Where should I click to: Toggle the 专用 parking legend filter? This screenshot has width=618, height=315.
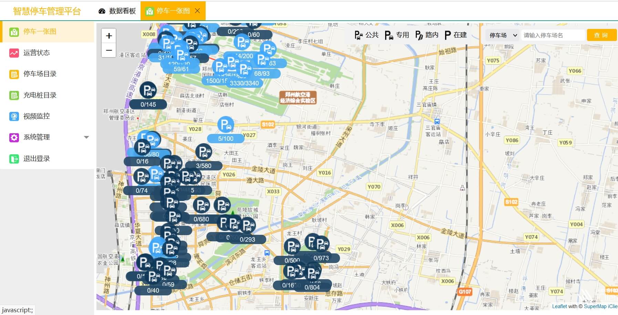click(x=397, y=35)
